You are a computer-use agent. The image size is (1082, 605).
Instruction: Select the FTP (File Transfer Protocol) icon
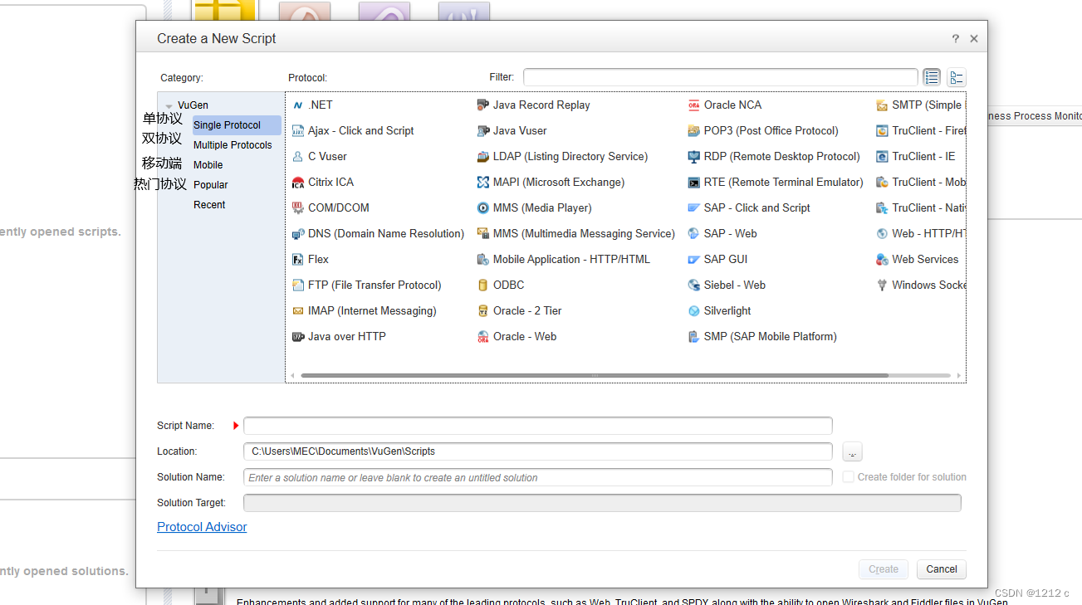[298, 285]
